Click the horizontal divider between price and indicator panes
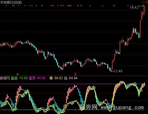148x114 pixels. 74,76
